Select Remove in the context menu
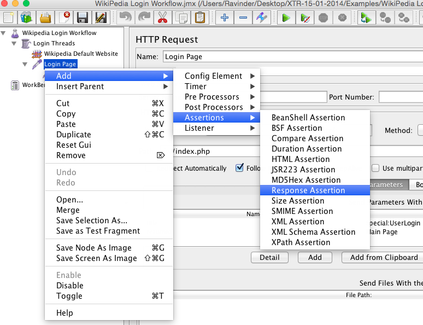 [x=109, y=155]
